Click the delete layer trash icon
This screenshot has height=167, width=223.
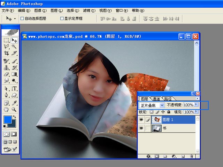[x=191, y=157]
